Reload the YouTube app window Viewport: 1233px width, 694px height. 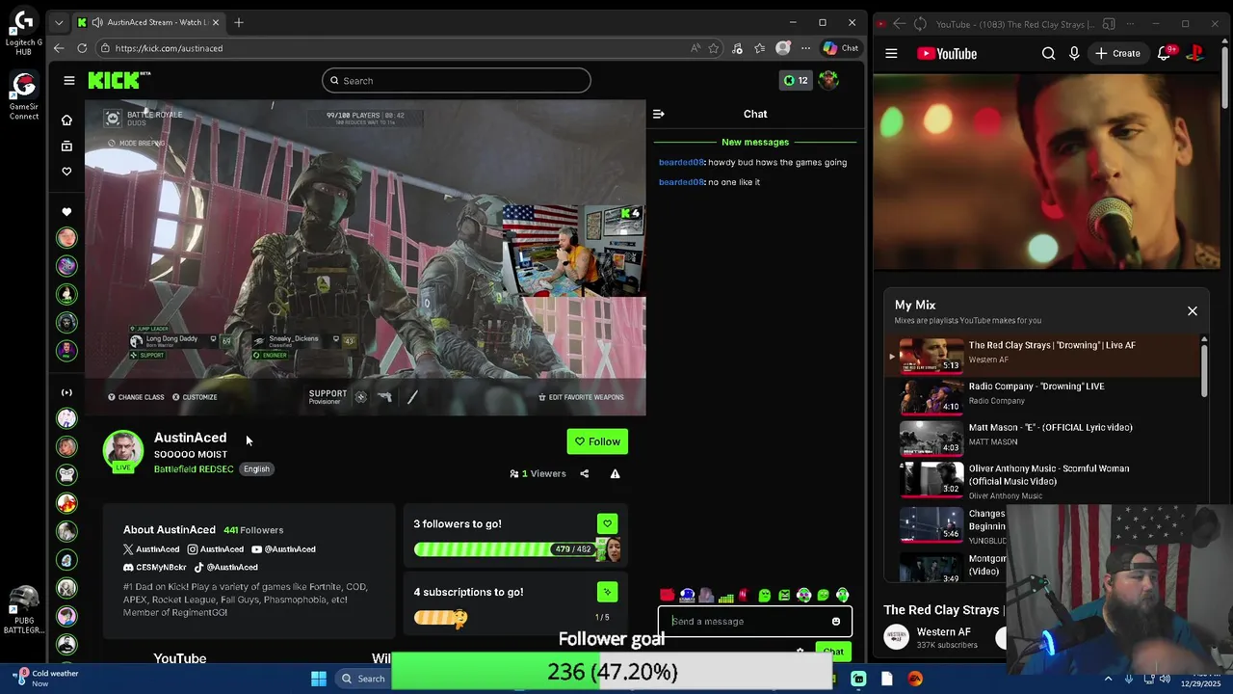point(920,24)
